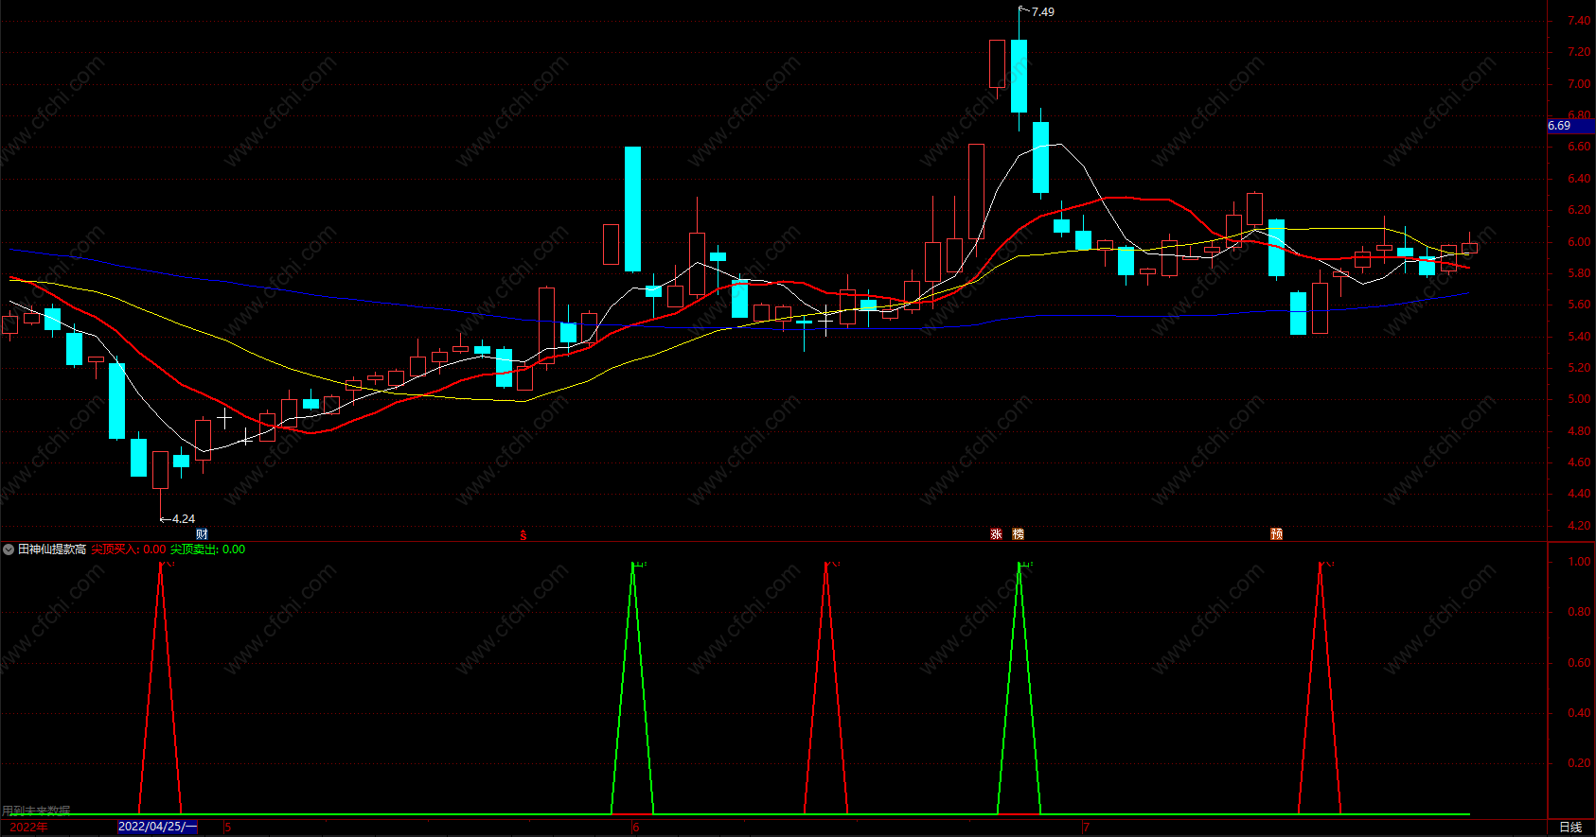The image size is (1596, 837).
Task: Click the 7.49 high price annotation
Action: point(1042,12)
